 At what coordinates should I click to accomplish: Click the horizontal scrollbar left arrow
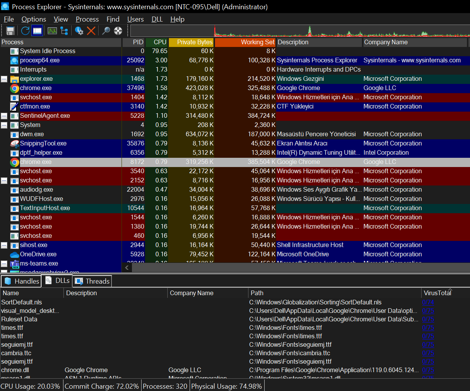coord(127,267)
